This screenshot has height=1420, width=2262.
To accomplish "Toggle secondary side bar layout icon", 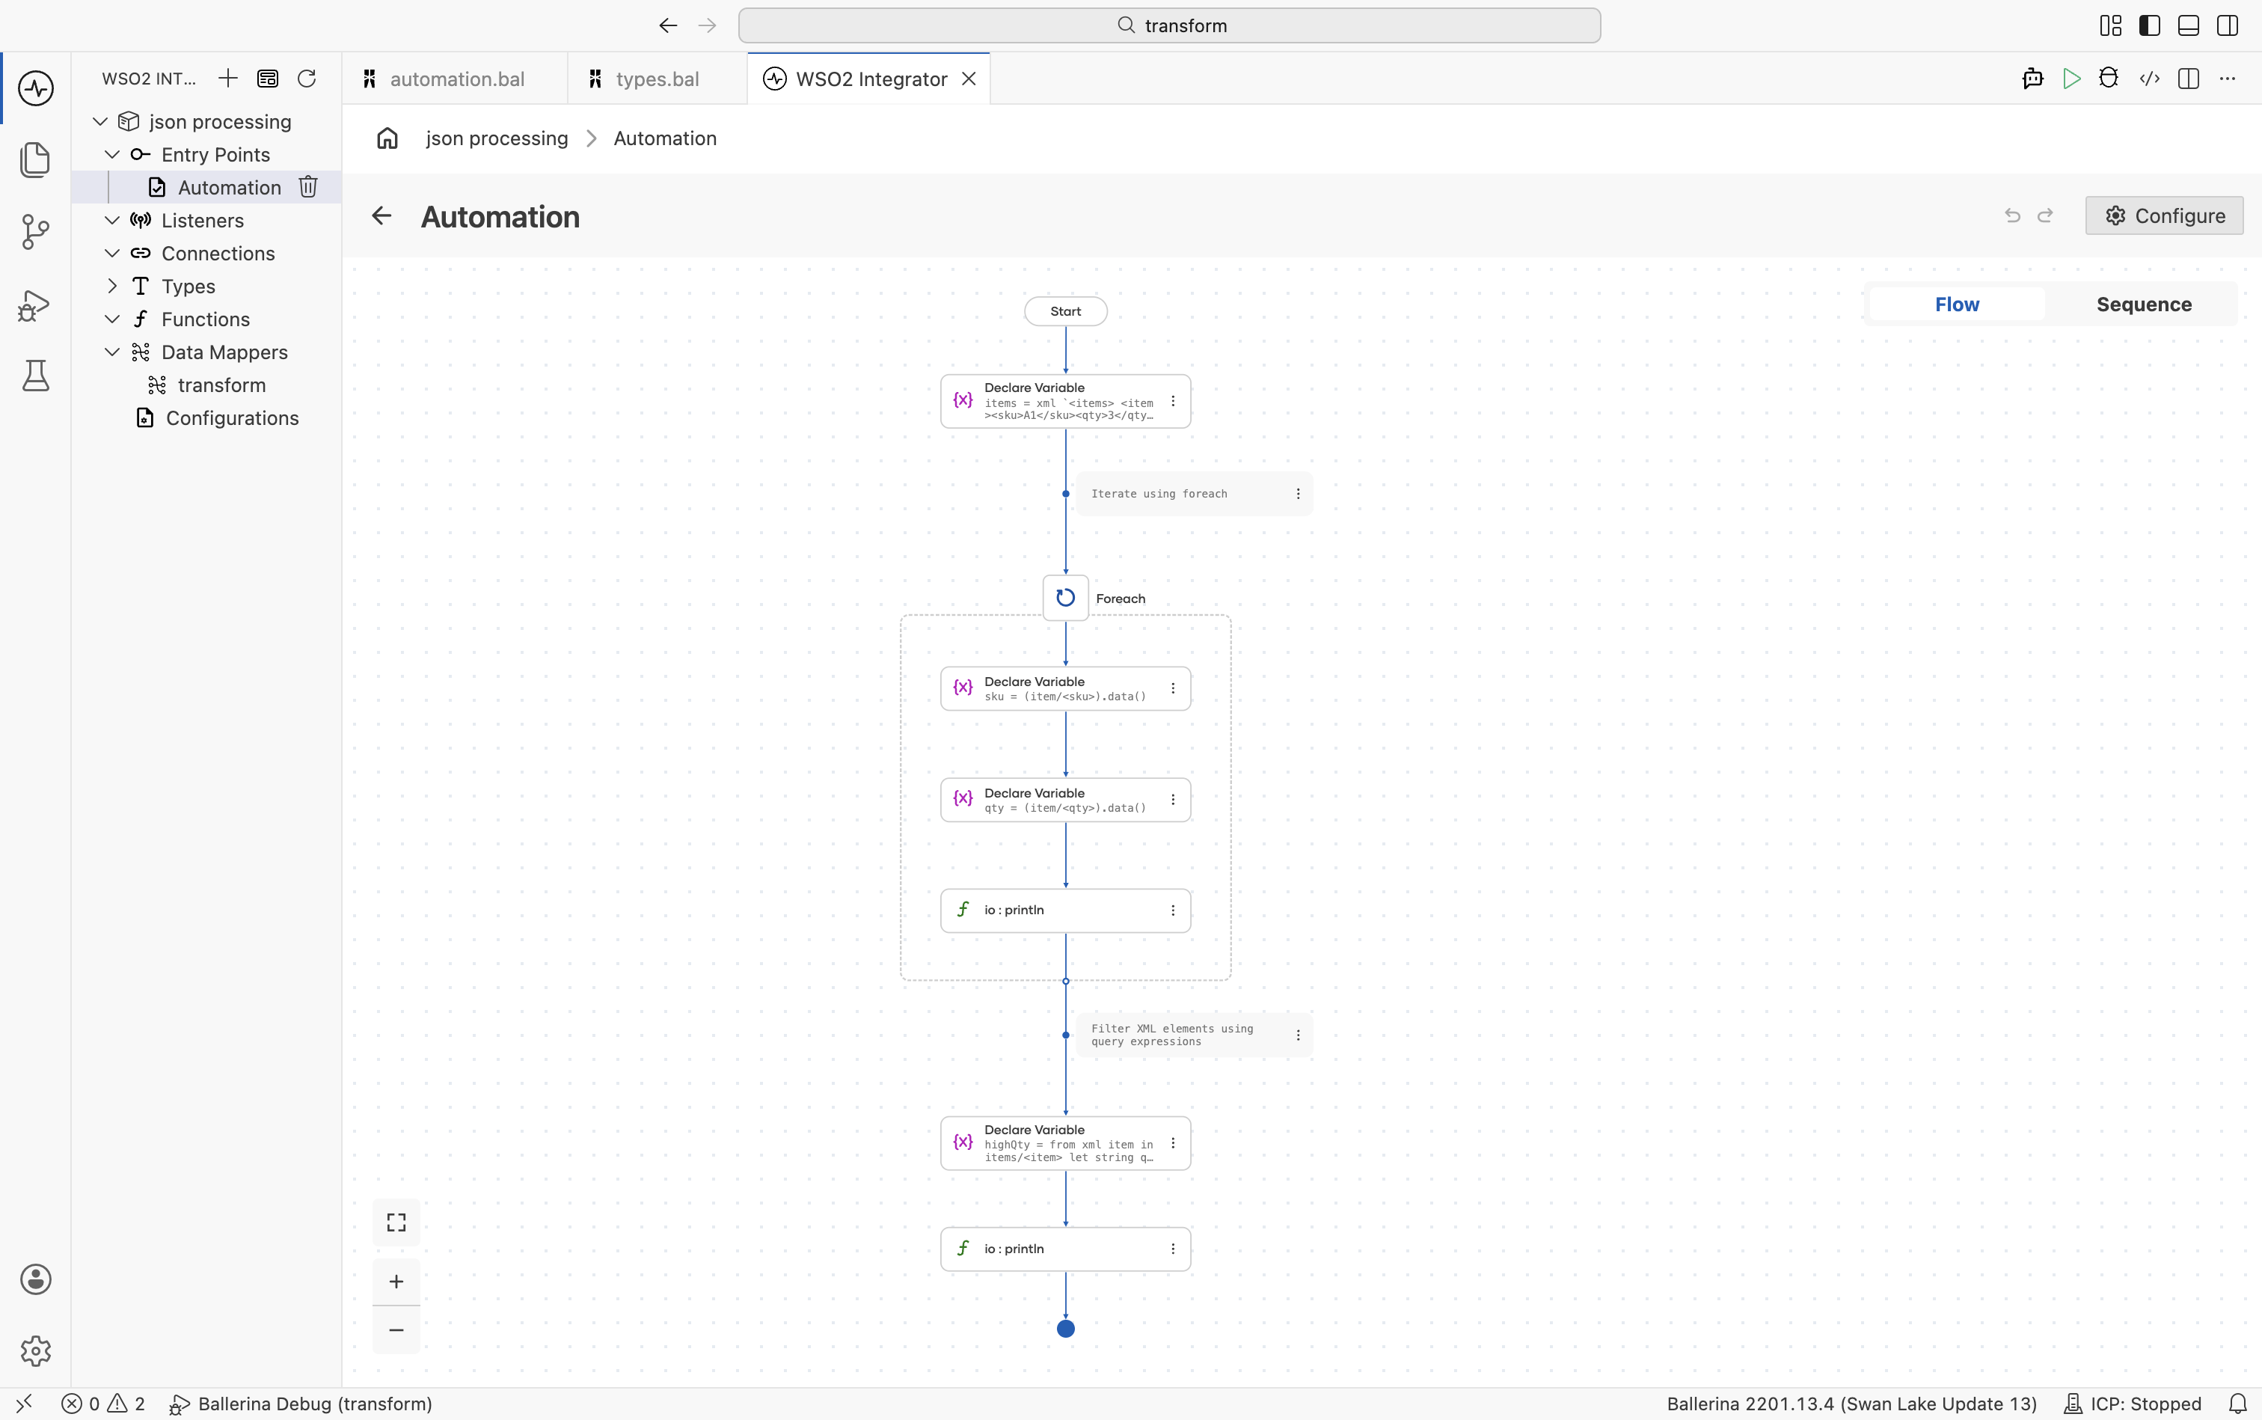I will tap(2228, 25).
